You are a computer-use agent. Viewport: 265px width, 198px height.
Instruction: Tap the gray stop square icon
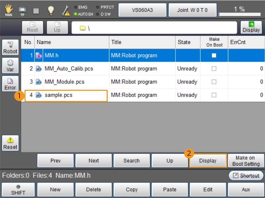click(36, 11)
